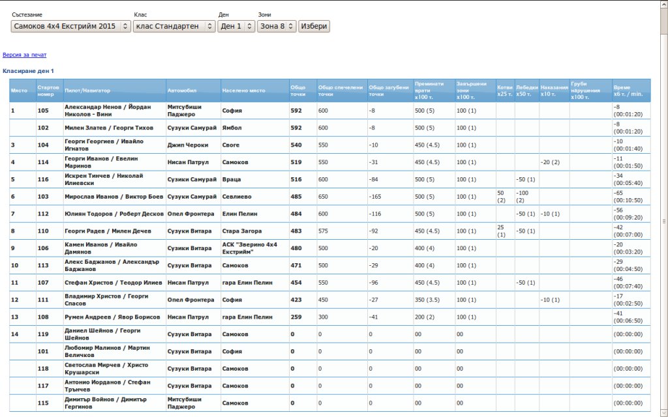Open the Зони zone dropdown
Image resolution: width=668 pixels, height=417 pixels.
[277, 26]
